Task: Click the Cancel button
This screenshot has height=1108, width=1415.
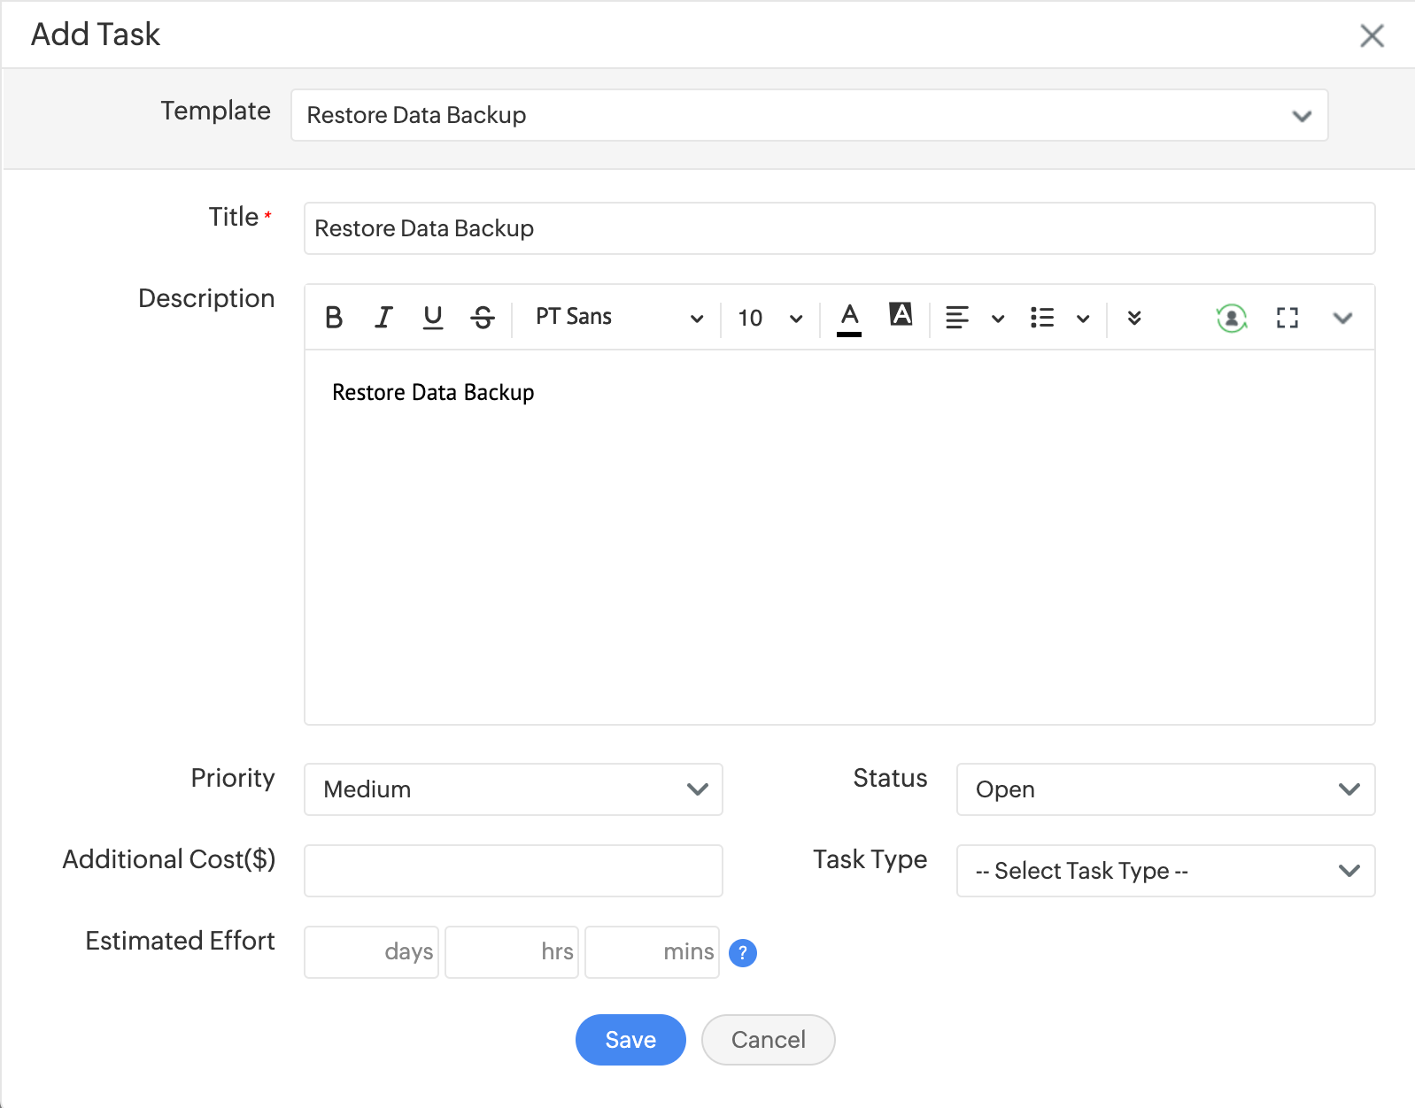Action: [768, 1040]
